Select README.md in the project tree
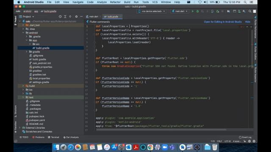271x152 pixels. [x=36, y=124]
